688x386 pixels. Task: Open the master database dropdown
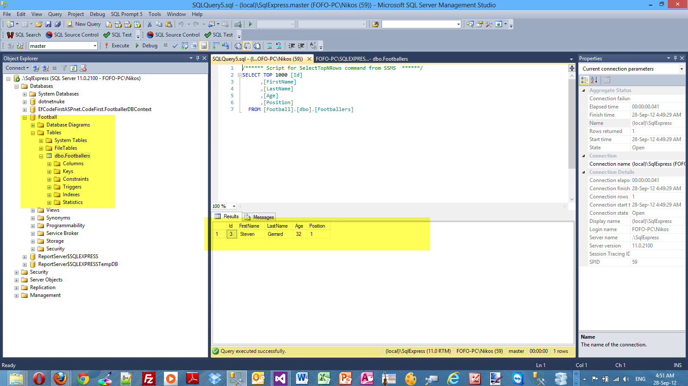tap(95, 46)
